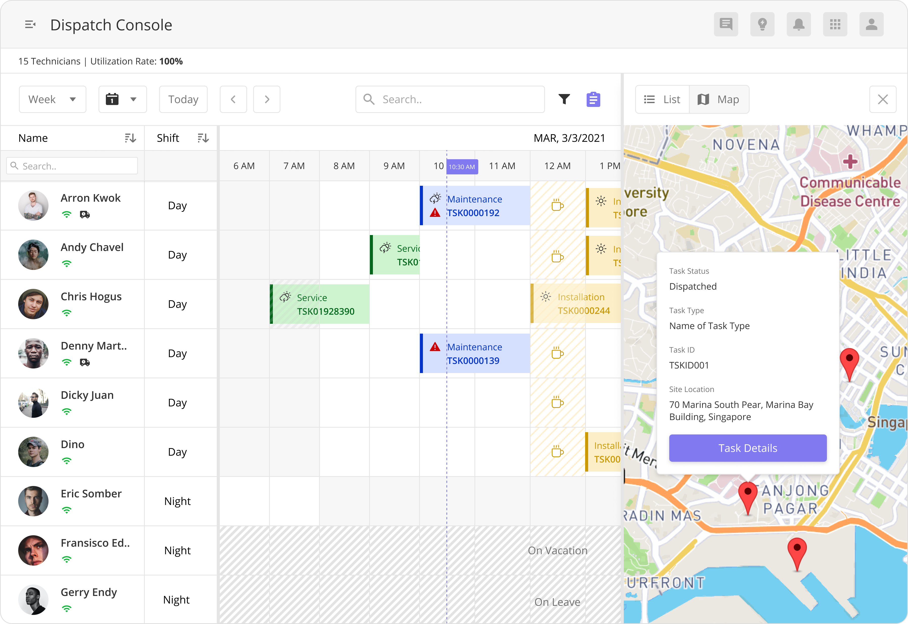Click Chris Hogus's avatar

[x=33, y=304]
